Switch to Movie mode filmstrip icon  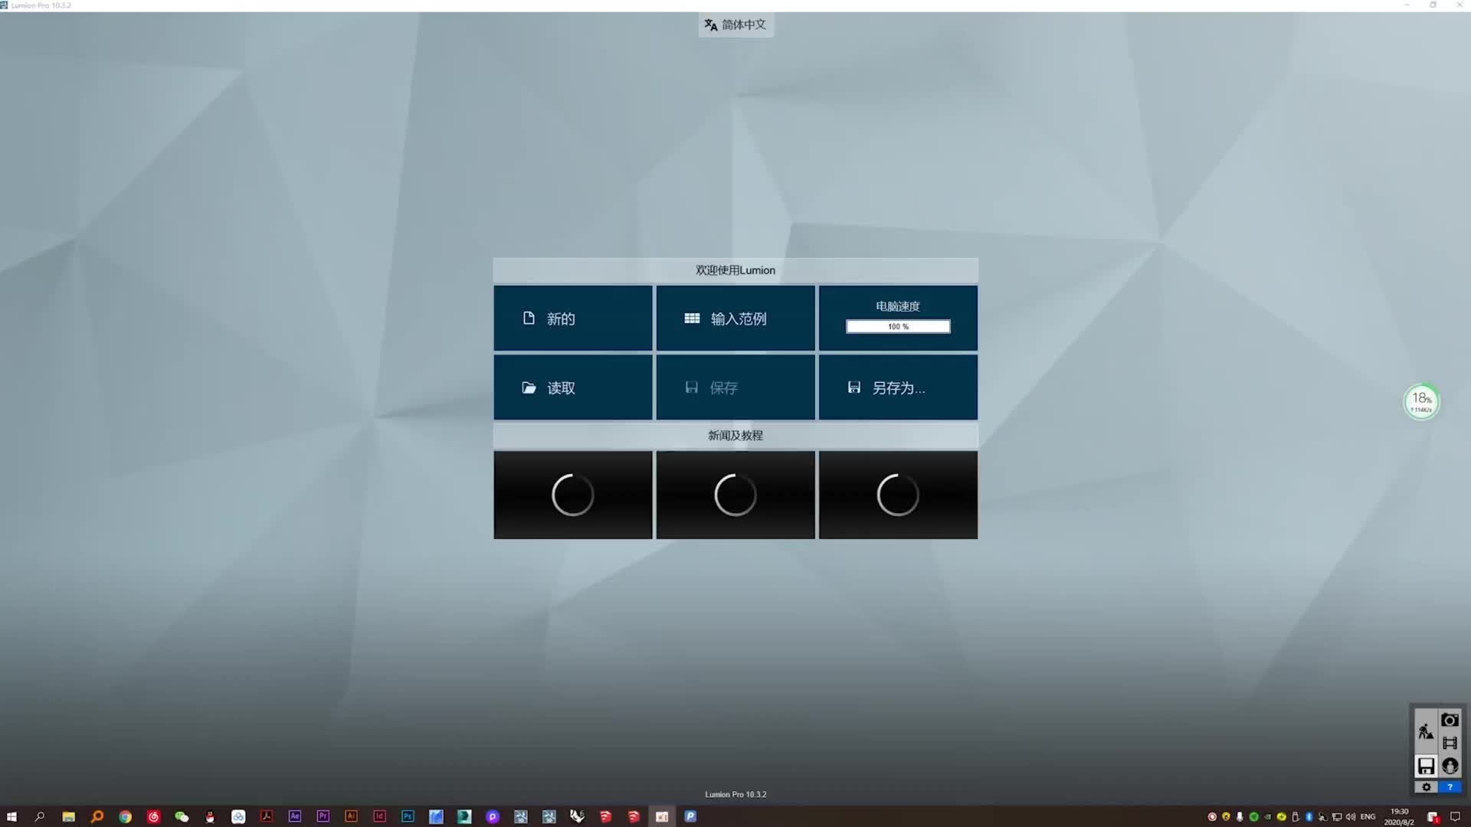[1450, 743]
